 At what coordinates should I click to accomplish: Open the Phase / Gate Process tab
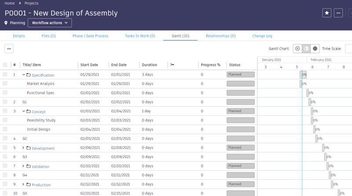pyautogui.click(x=90, y=36)
